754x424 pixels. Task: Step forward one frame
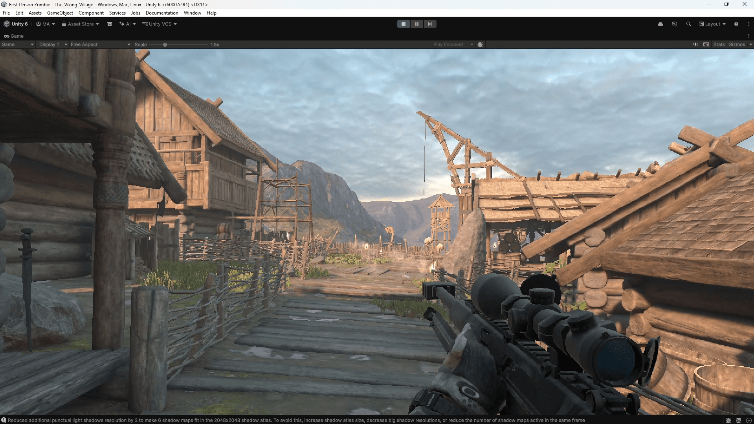click(x=430, y=24)
